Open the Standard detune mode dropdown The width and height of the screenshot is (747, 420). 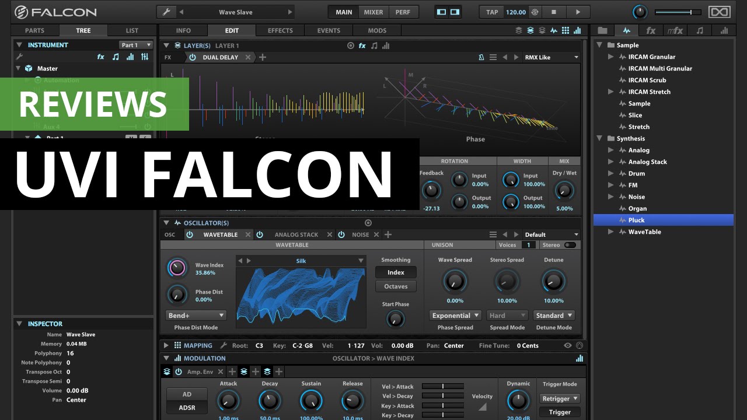[554, 316]
